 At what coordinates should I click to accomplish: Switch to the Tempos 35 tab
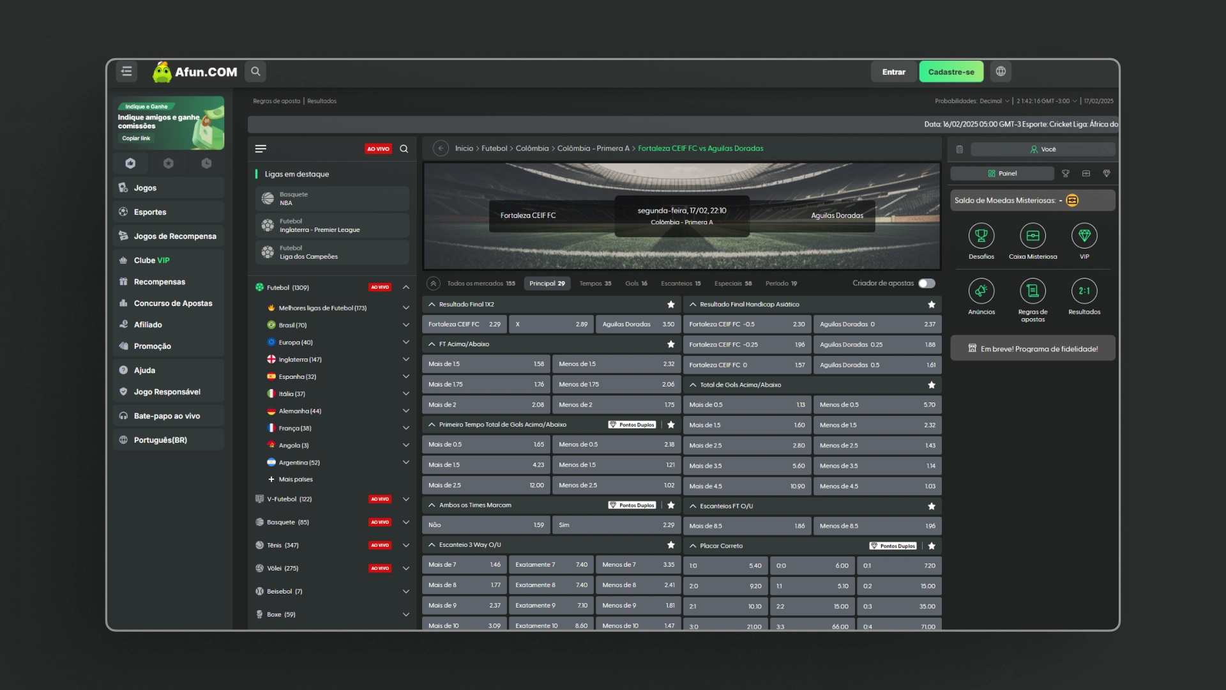[595, 284]
